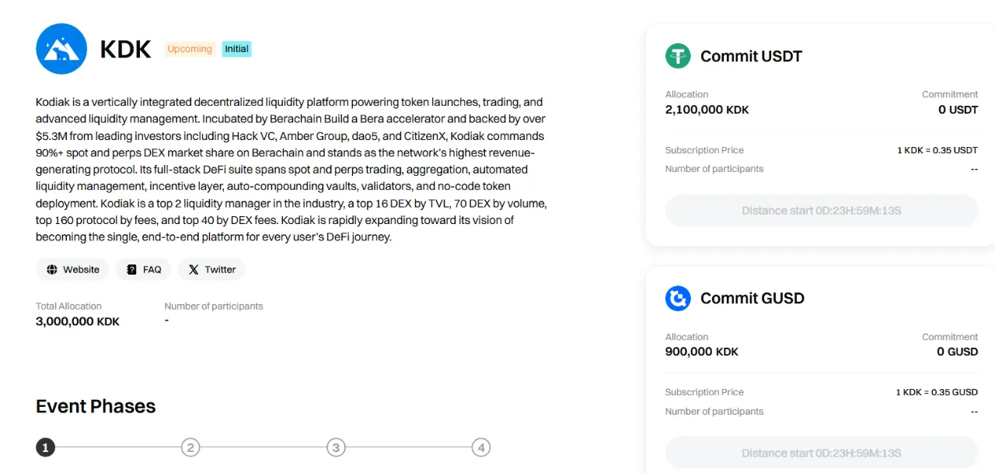The height and width of the screenshot is (473, 995).
Task: Select event phase step 1
Action: point(45,447)
